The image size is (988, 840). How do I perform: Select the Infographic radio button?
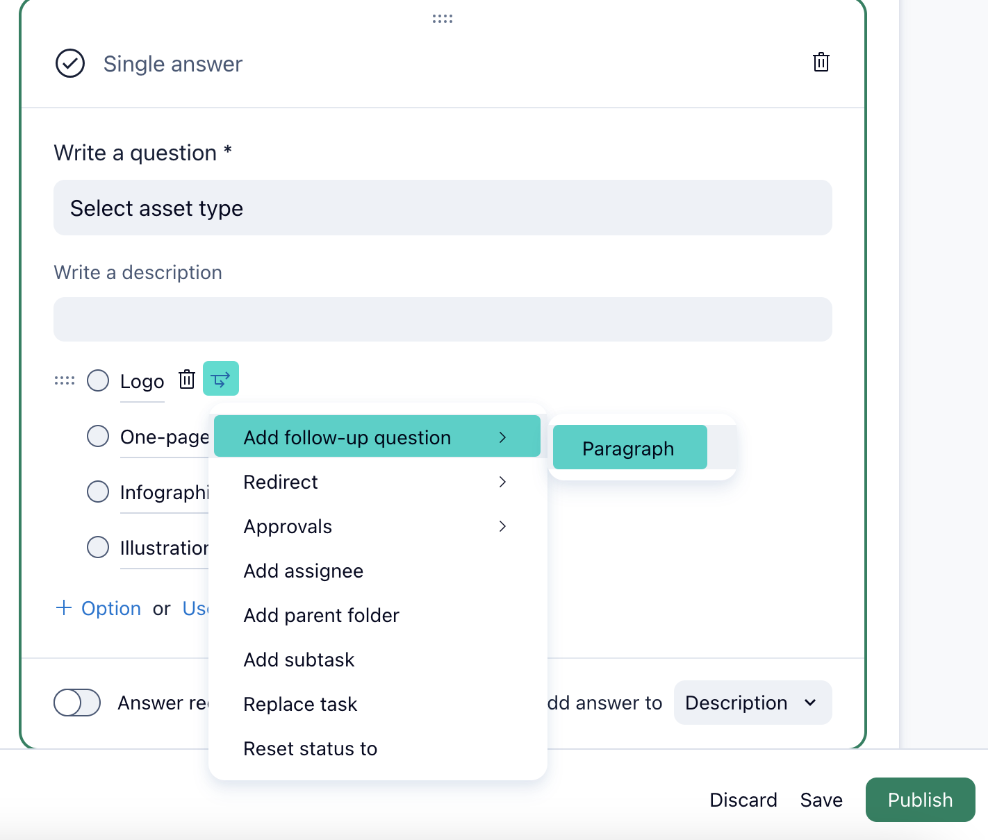pyautogui.click(x=98, y=492)
